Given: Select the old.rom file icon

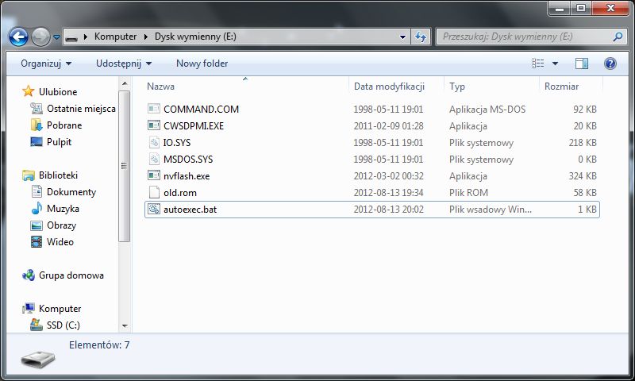Looking at the screenshot, I should [154, 192].
